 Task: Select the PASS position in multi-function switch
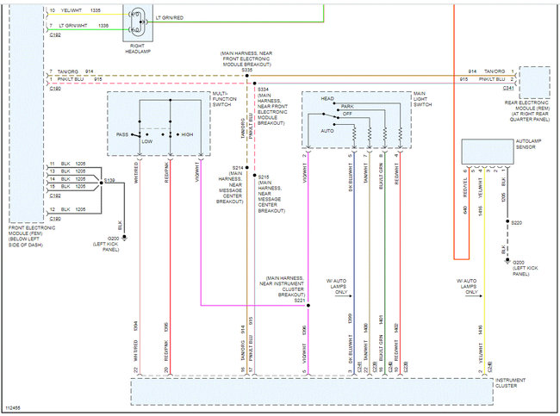pos(121,134)
